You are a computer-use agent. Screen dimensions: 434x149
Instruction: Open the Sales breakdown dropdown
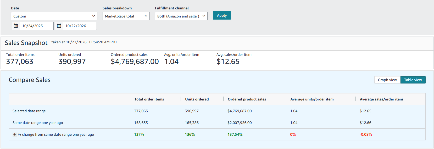[126, 16]
